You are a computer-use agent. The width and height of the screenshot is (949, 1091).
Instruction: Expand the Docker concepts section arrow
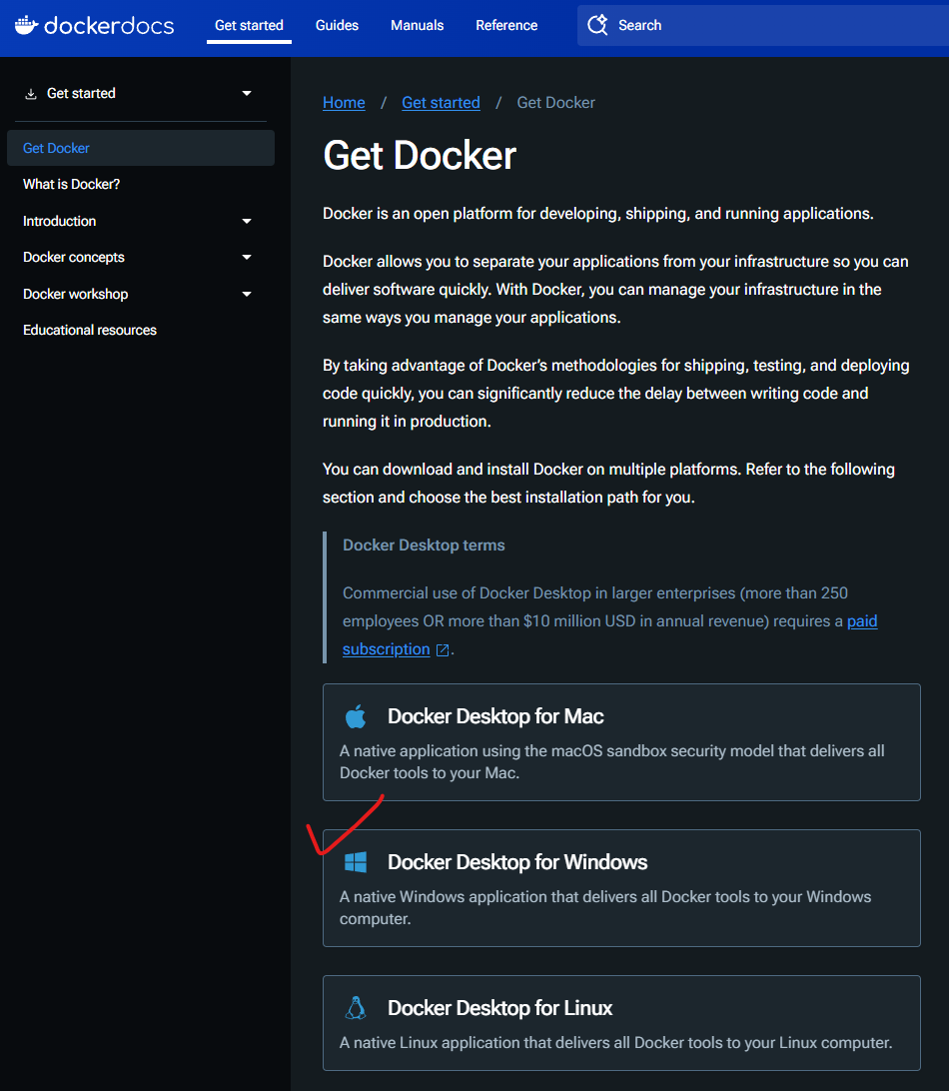(x=247, y=258)
